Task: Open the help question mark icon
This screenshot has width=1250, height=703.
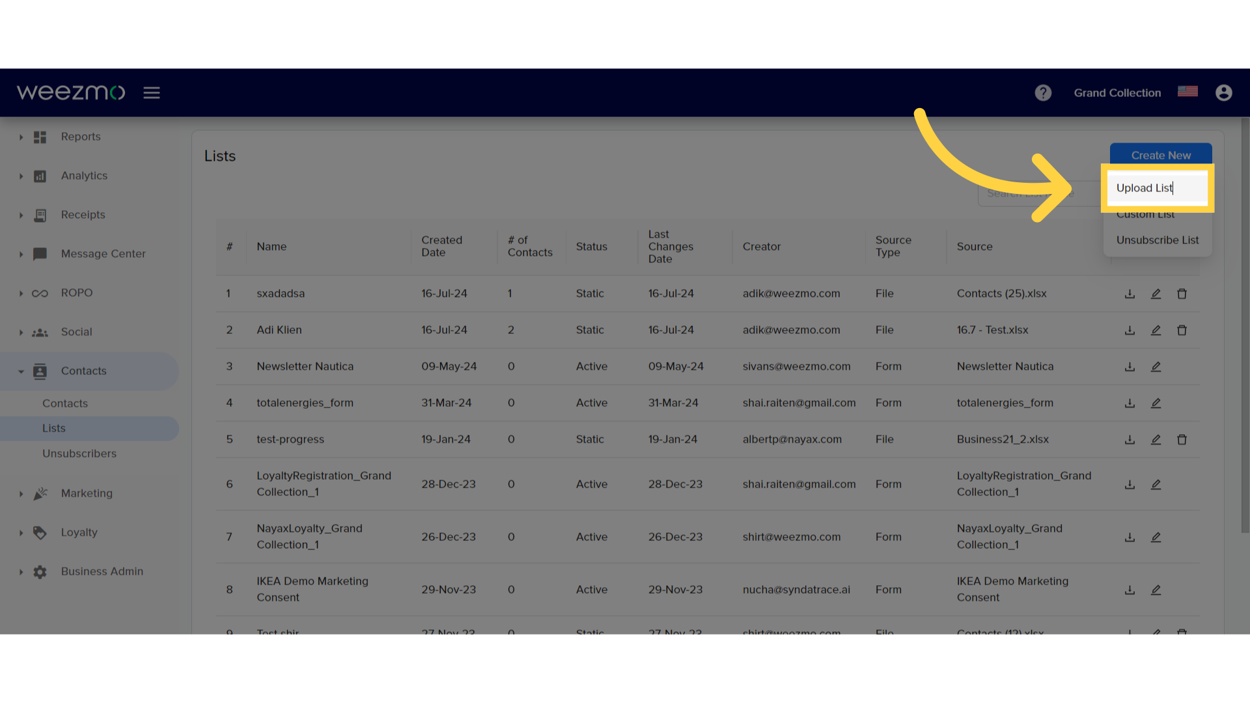Action: click(x=1043, y=93)
